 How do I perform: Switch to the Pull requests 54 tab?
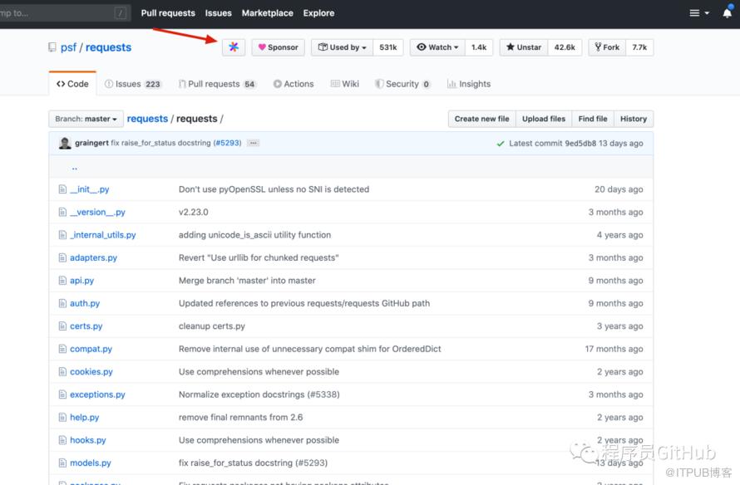coord(218,84)
